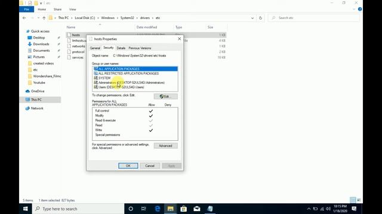Open the Home ribbon tab

pyautogui.click(x=42, y=10)
